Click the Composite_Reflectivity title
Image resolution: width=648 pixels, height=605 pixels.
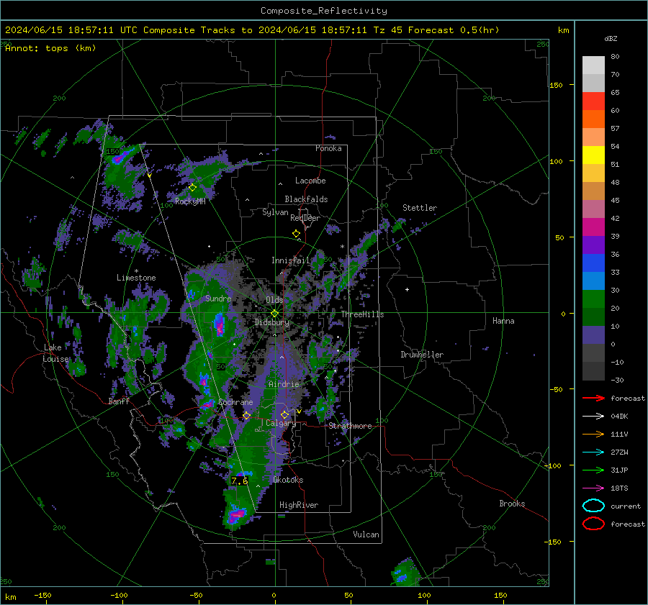pos(324,11)
